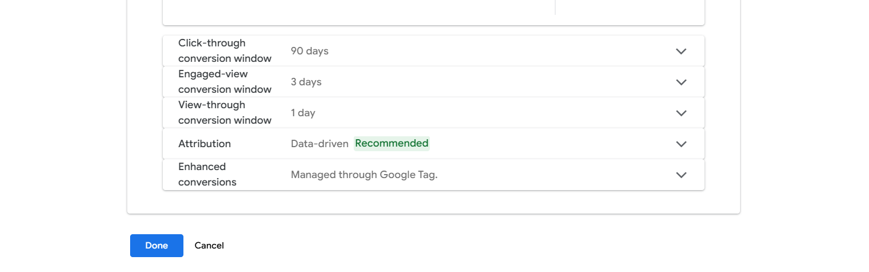
Task: Cancel the conversion settings changes
Action: point(209,246)
